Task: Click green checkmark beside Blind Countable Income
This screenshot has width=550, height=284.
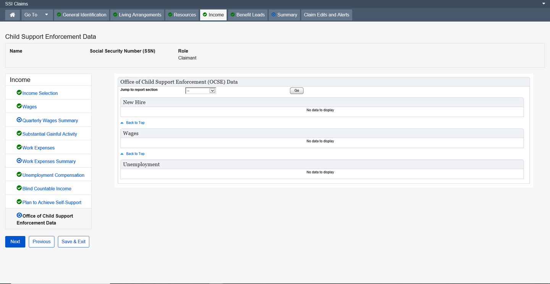Action: tap(19, 188)
